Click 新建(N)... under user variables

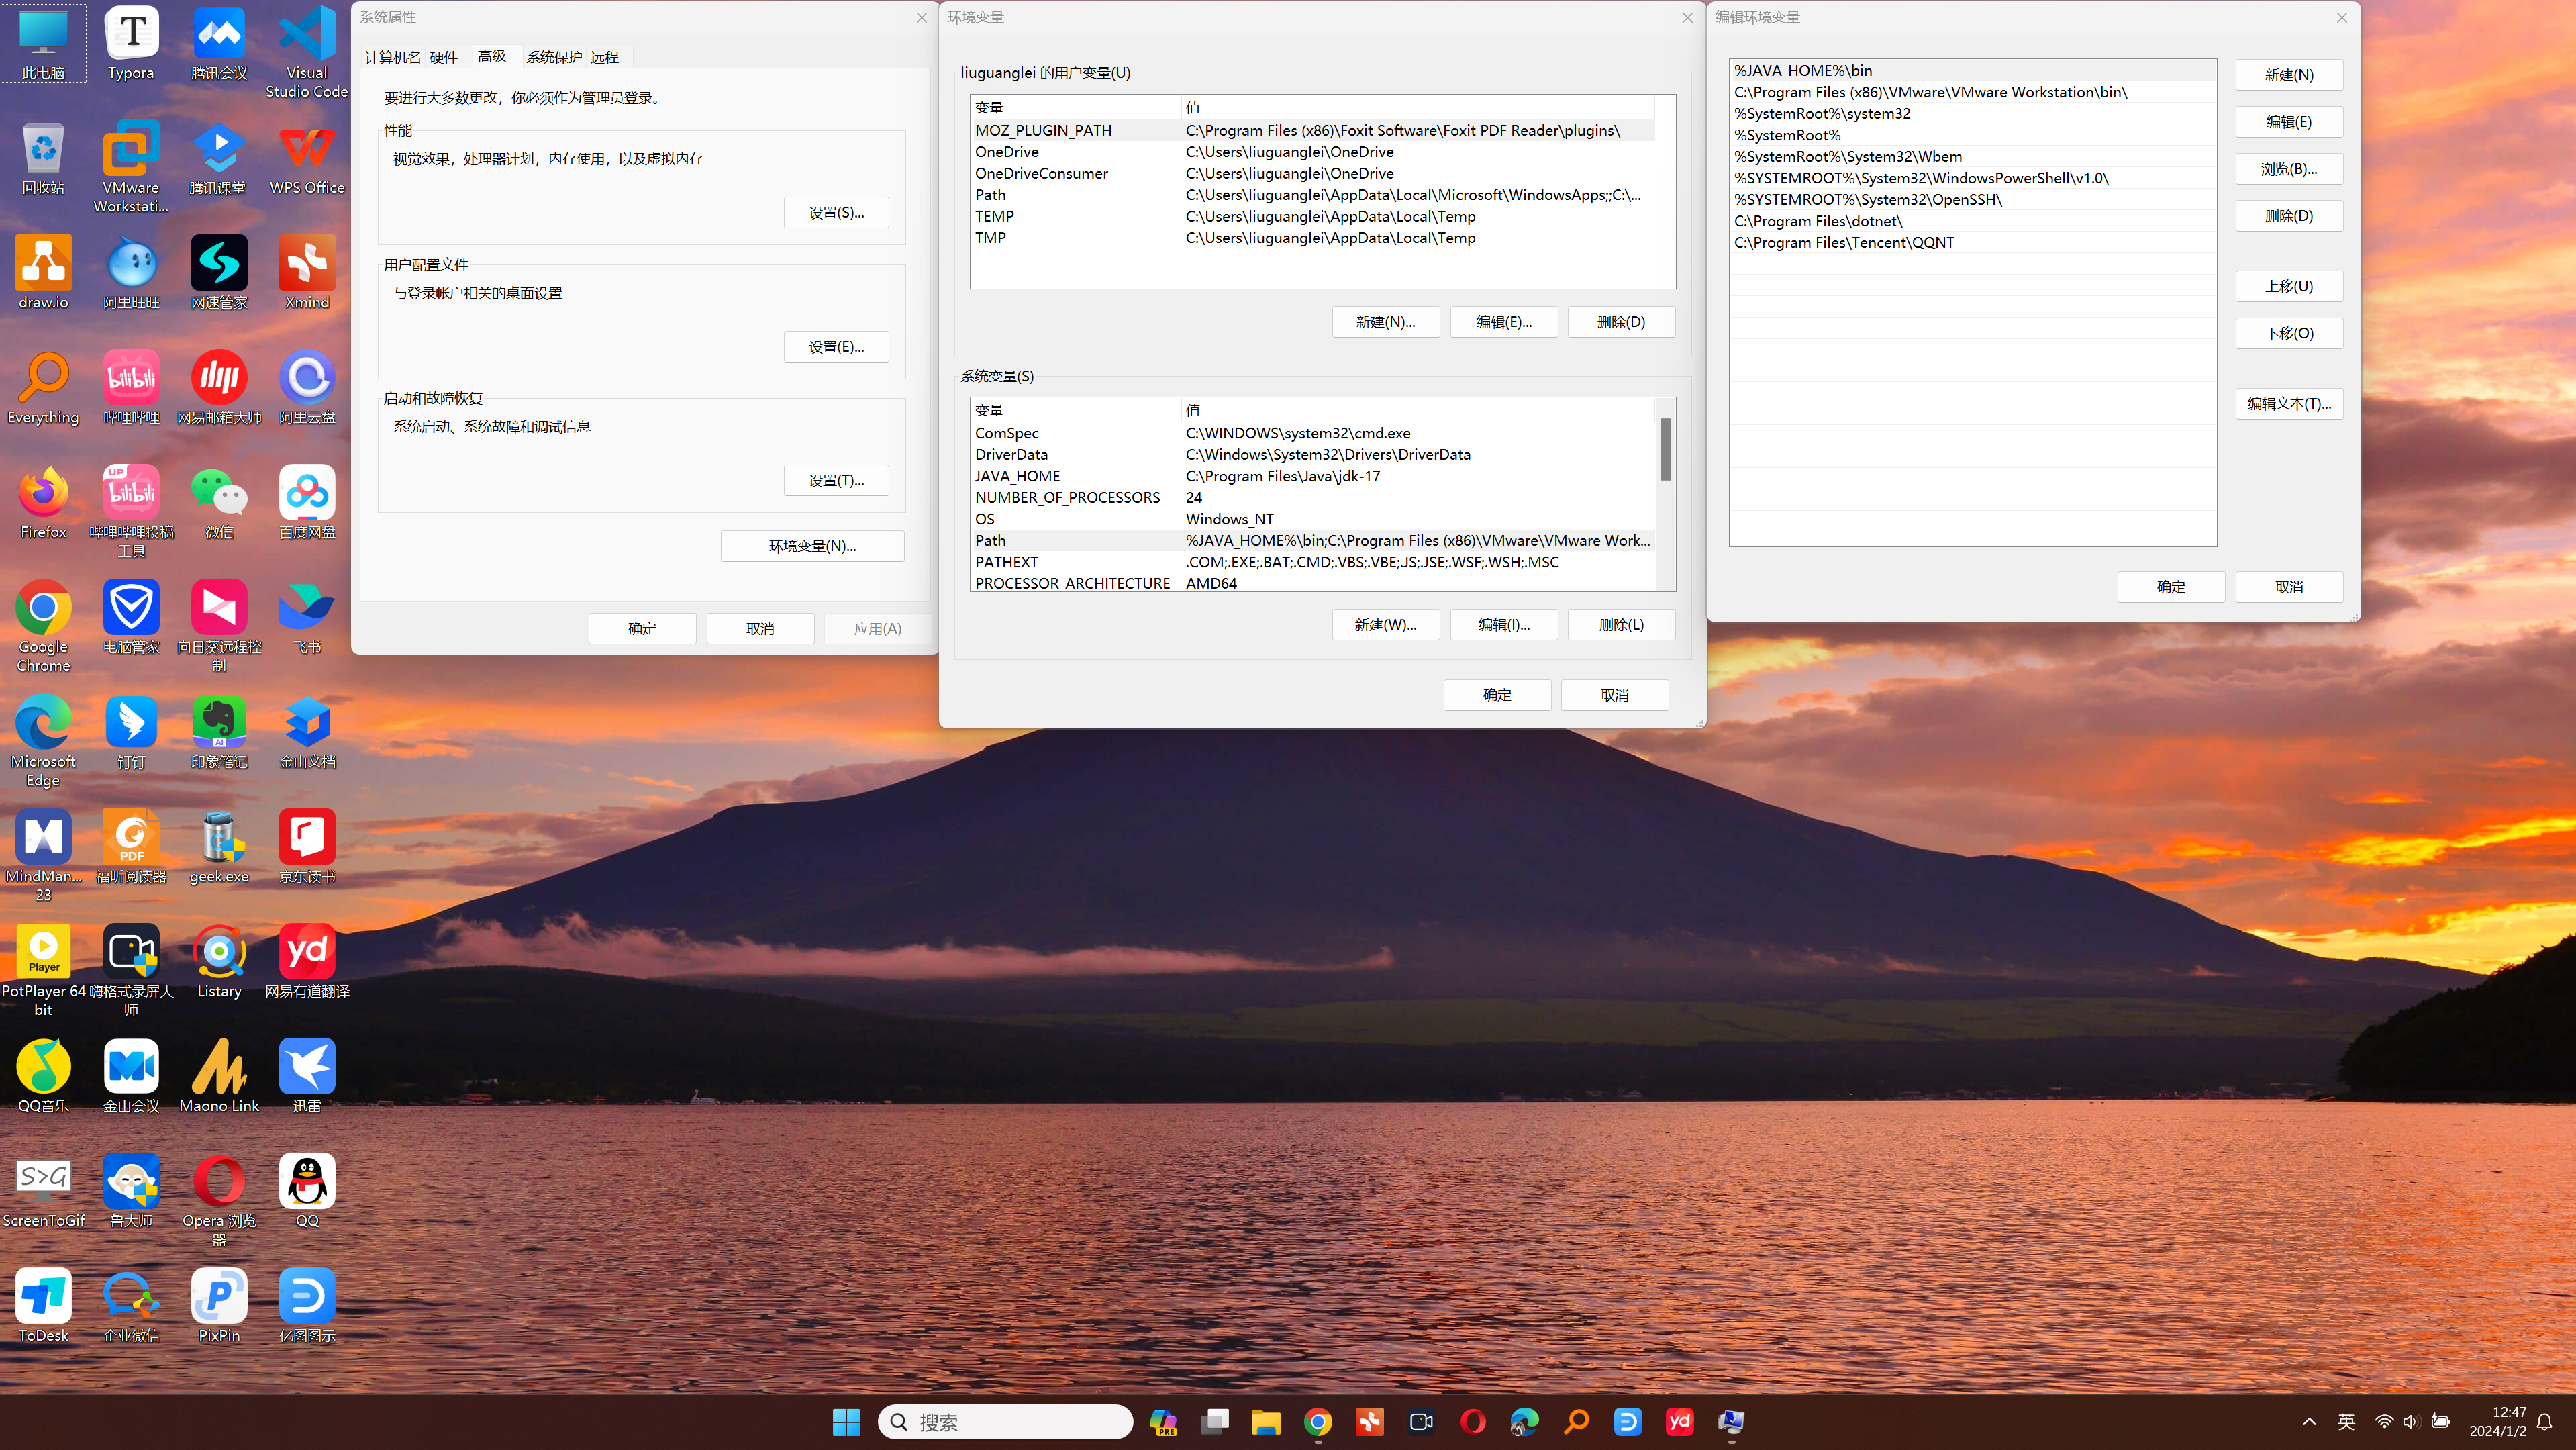click(x=1385, y=322)
